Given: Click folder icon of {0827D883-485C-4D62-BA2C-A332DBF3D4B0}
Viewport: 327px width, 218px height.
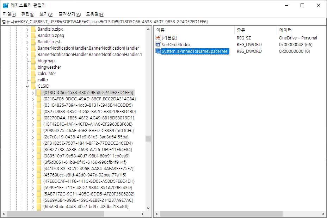Looking at the screenshot, I should coord(39,112).
